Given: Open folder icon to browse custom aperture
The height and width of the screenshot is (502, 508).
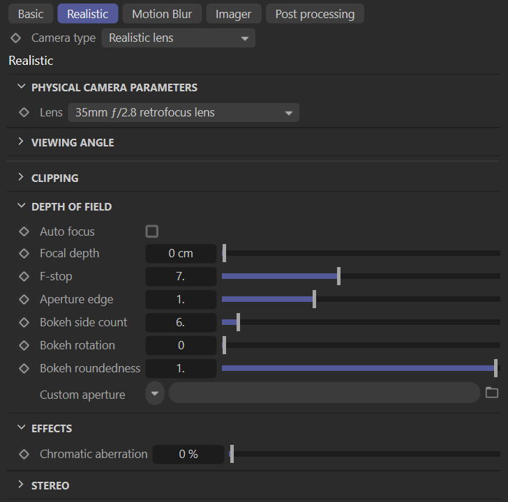Looking at the screenshot, I should pyautogui.click(x=492, y=393).
